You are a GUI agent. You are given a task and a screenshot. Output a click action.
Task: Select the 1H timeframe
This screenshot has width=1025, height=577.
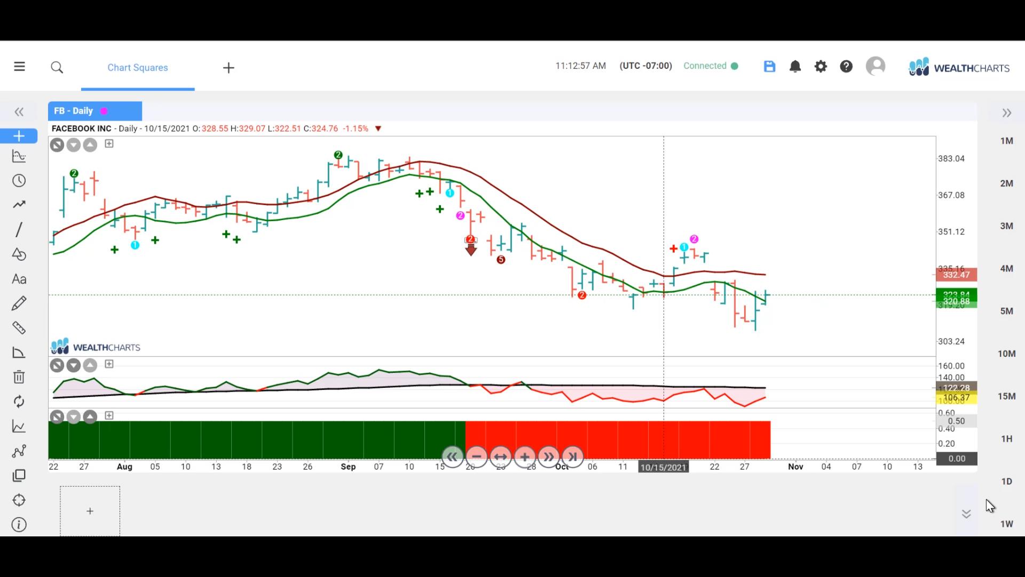1007,439
